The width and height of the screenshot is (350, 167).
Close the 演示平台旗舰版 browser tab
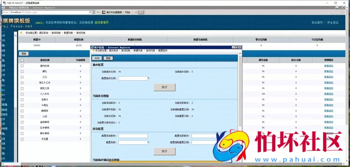(136, 12)
